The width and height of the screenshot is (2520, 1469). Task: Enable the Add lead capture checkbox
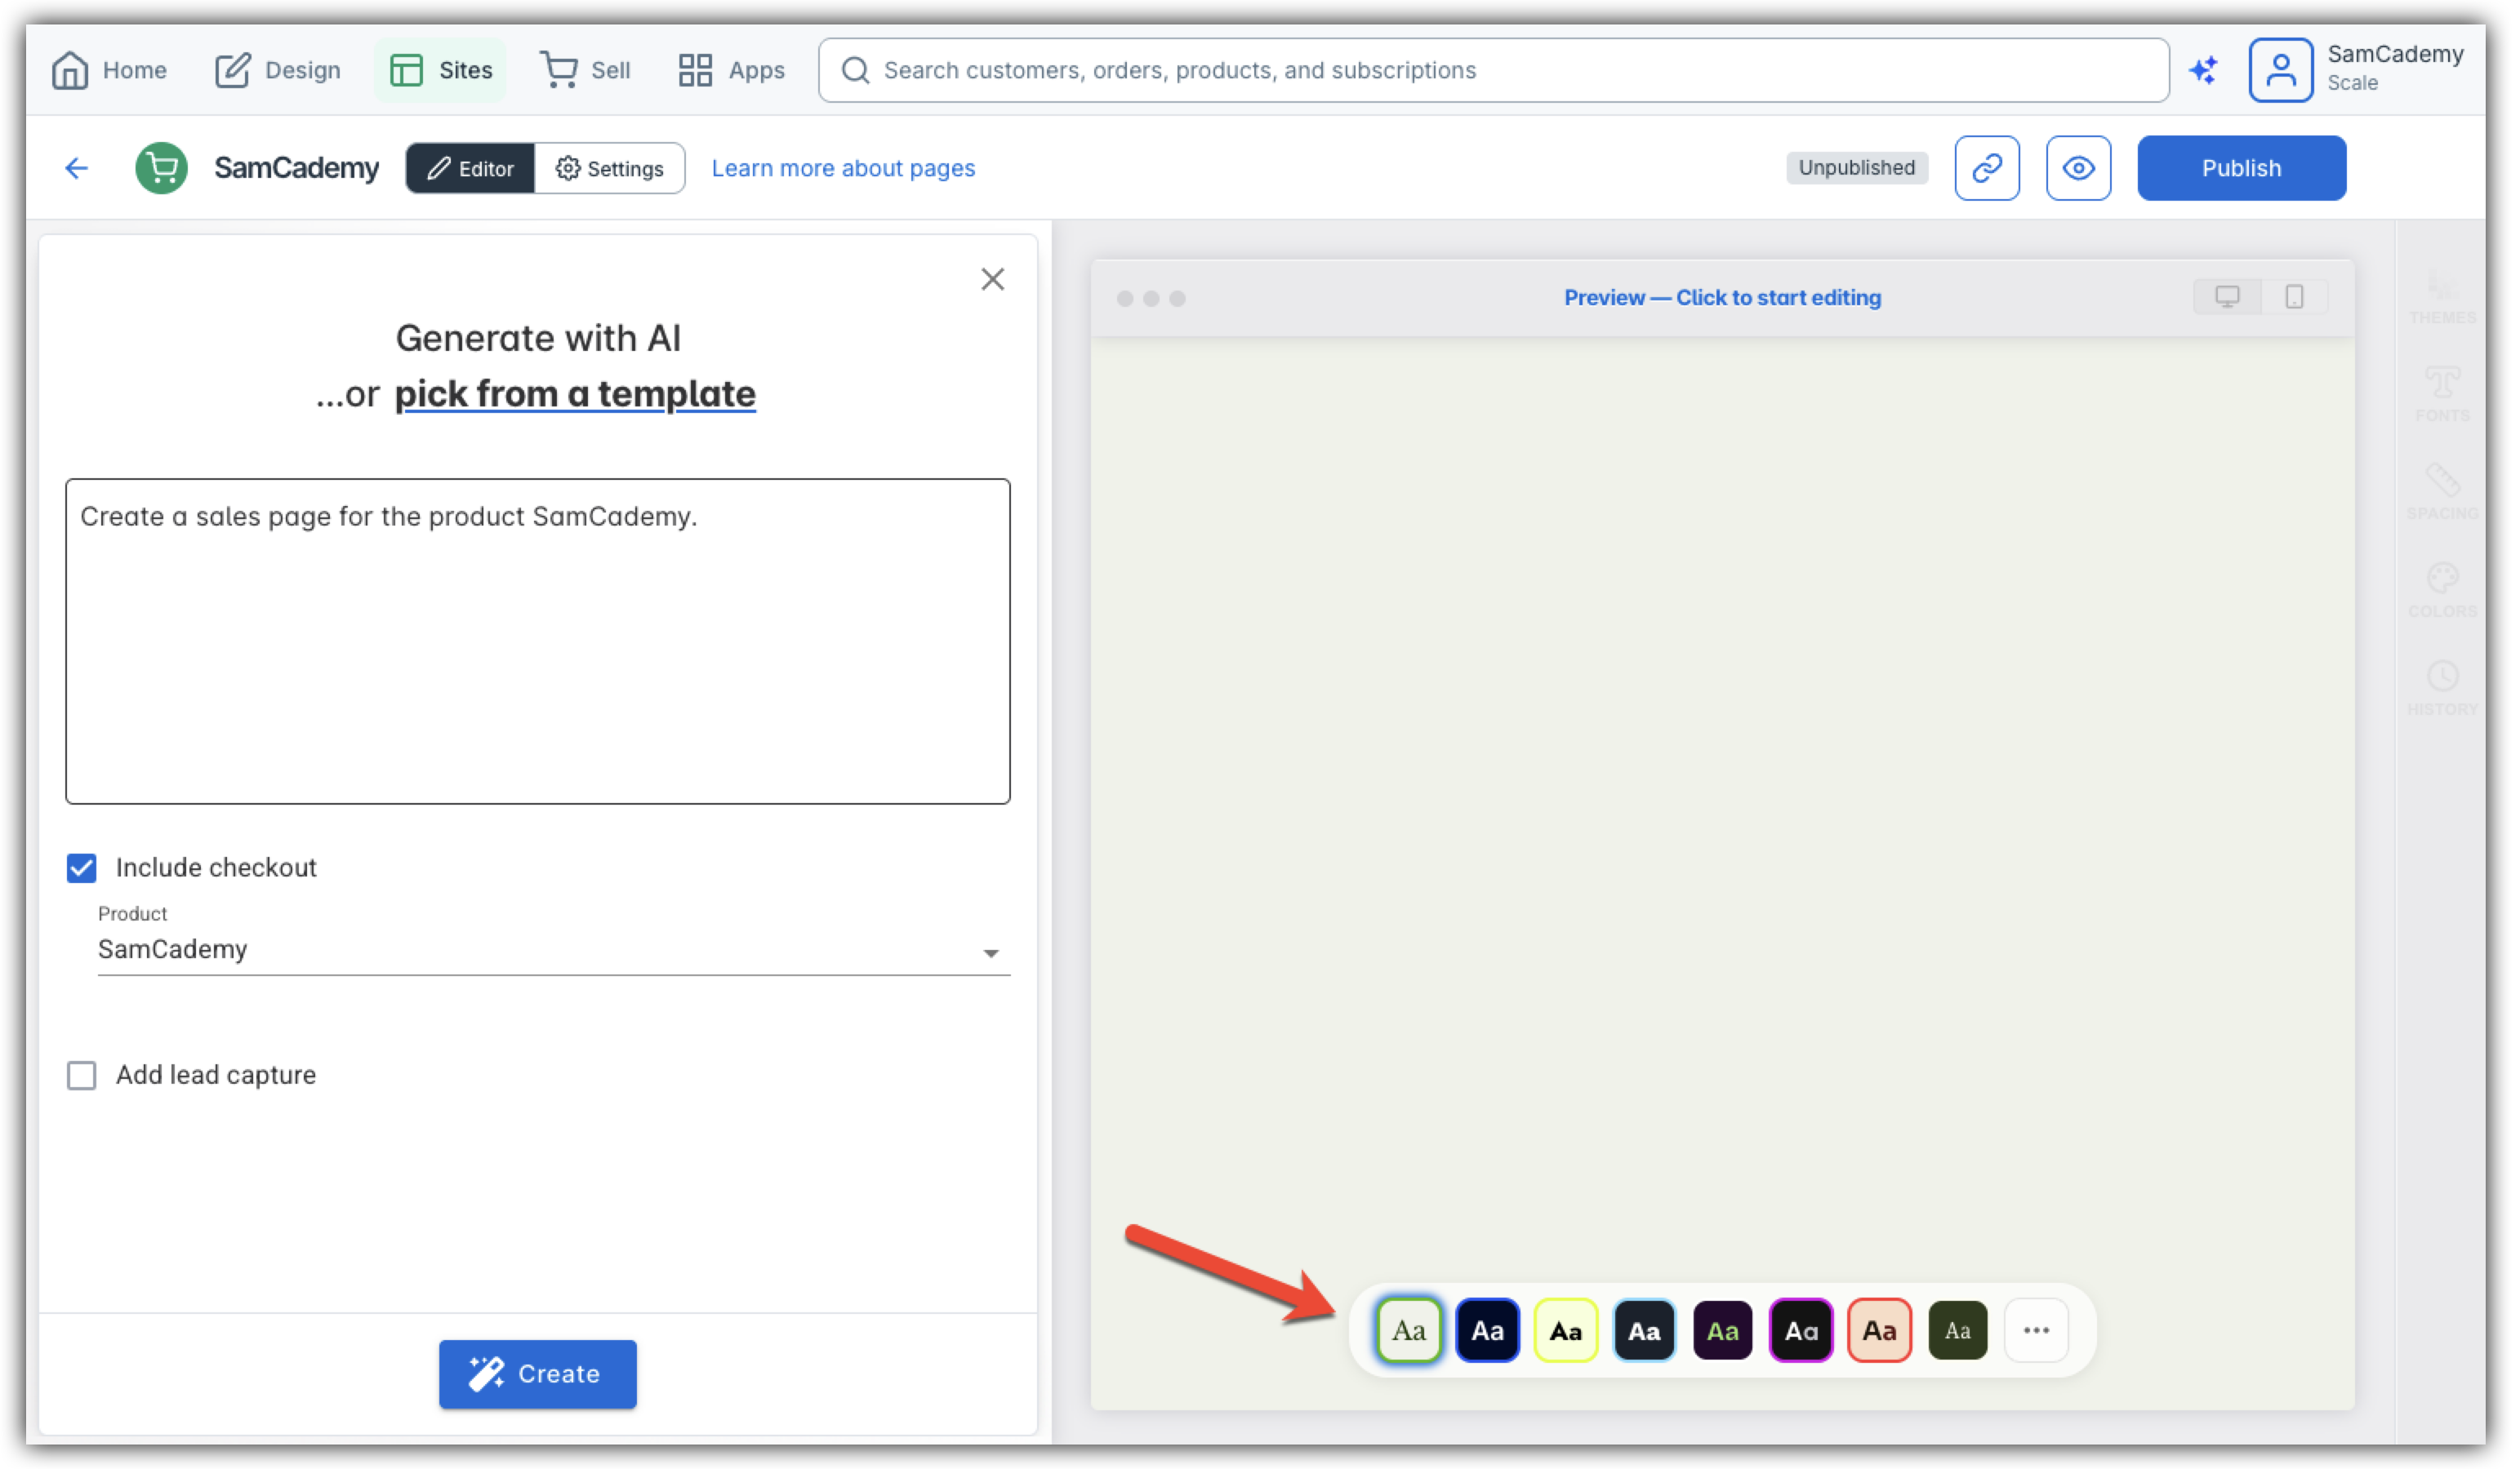click(82, 1076)
